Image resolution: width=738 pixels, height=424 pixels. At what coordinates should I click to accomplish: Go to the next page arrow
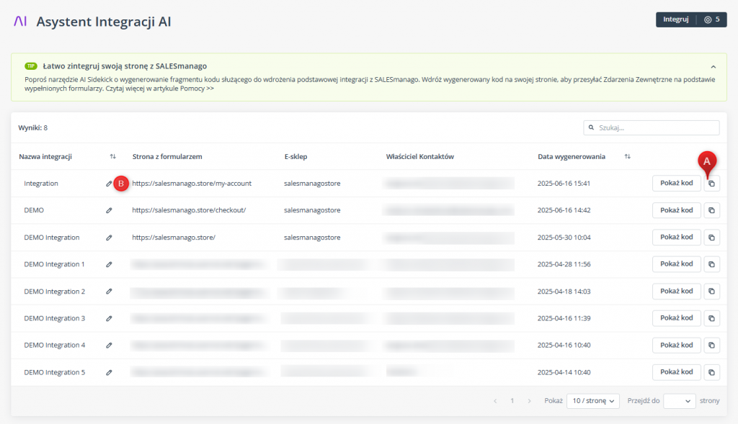coord(529,401)
